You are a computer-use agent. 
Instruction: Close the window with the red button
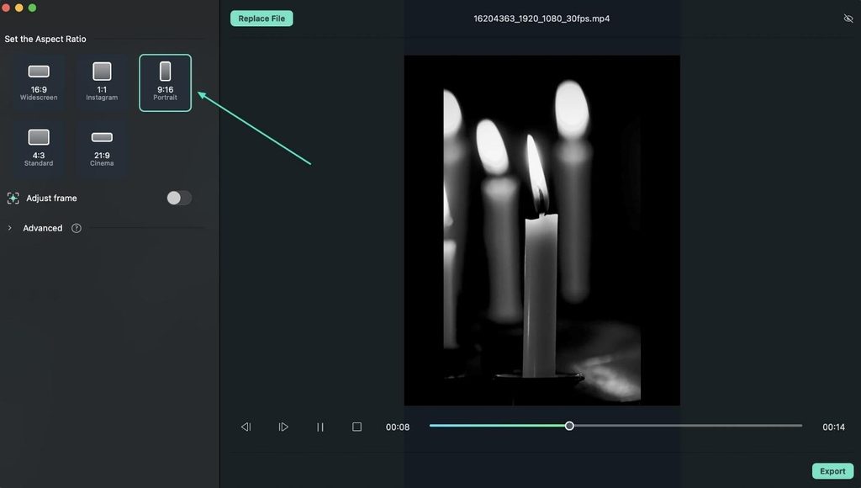[6, 8]
